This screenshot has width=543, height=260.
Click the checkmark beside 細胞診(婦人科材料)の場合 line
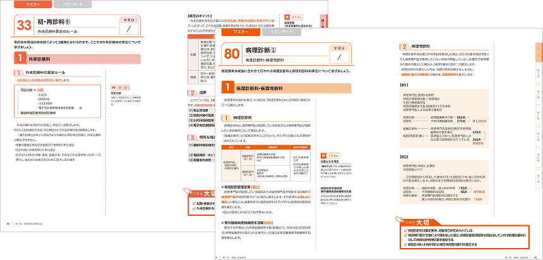(x=406, y=244)
